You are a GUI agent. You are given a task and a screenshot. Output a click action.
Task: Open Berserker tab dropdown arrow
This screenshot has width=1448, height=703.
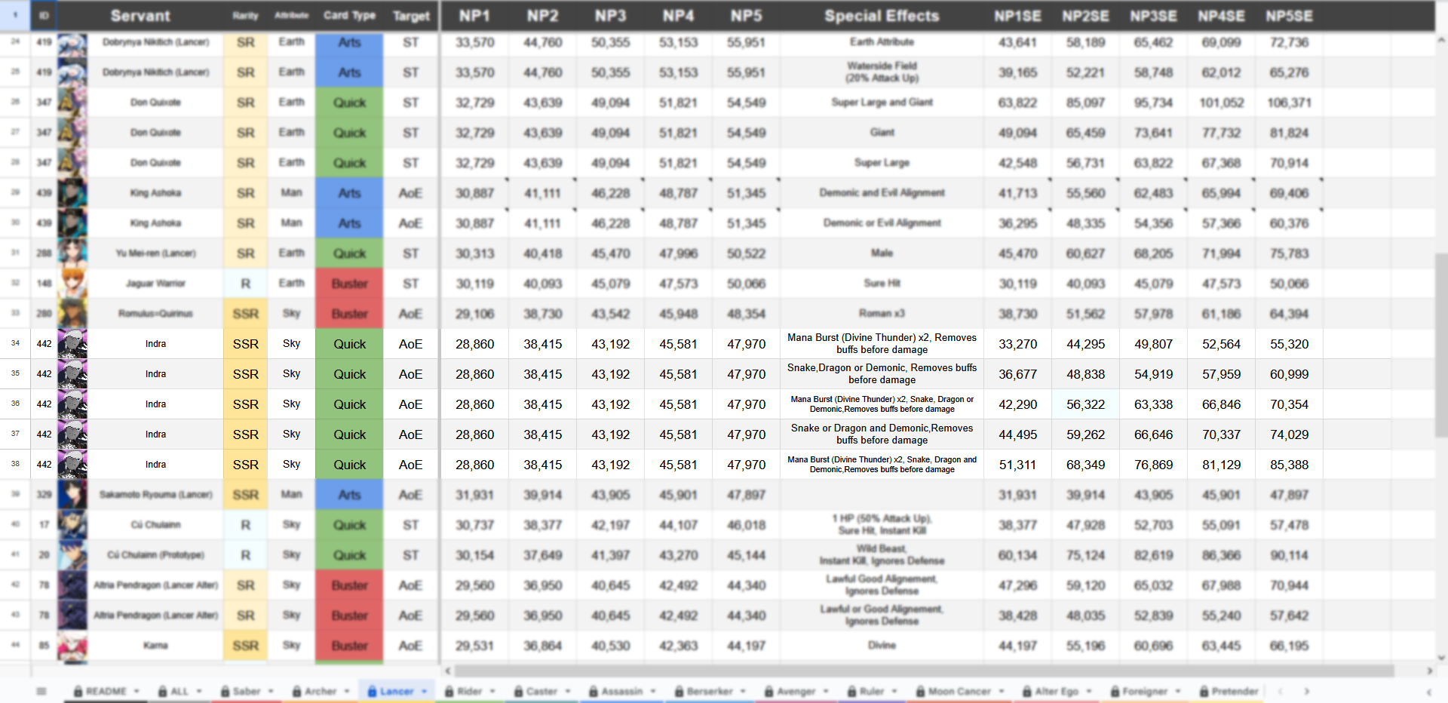tap(743, 692)
